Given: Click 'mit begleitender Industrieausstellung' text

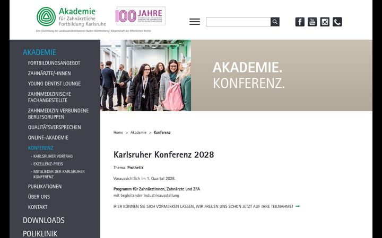Looking at the screenshot, I should (146, 195).
